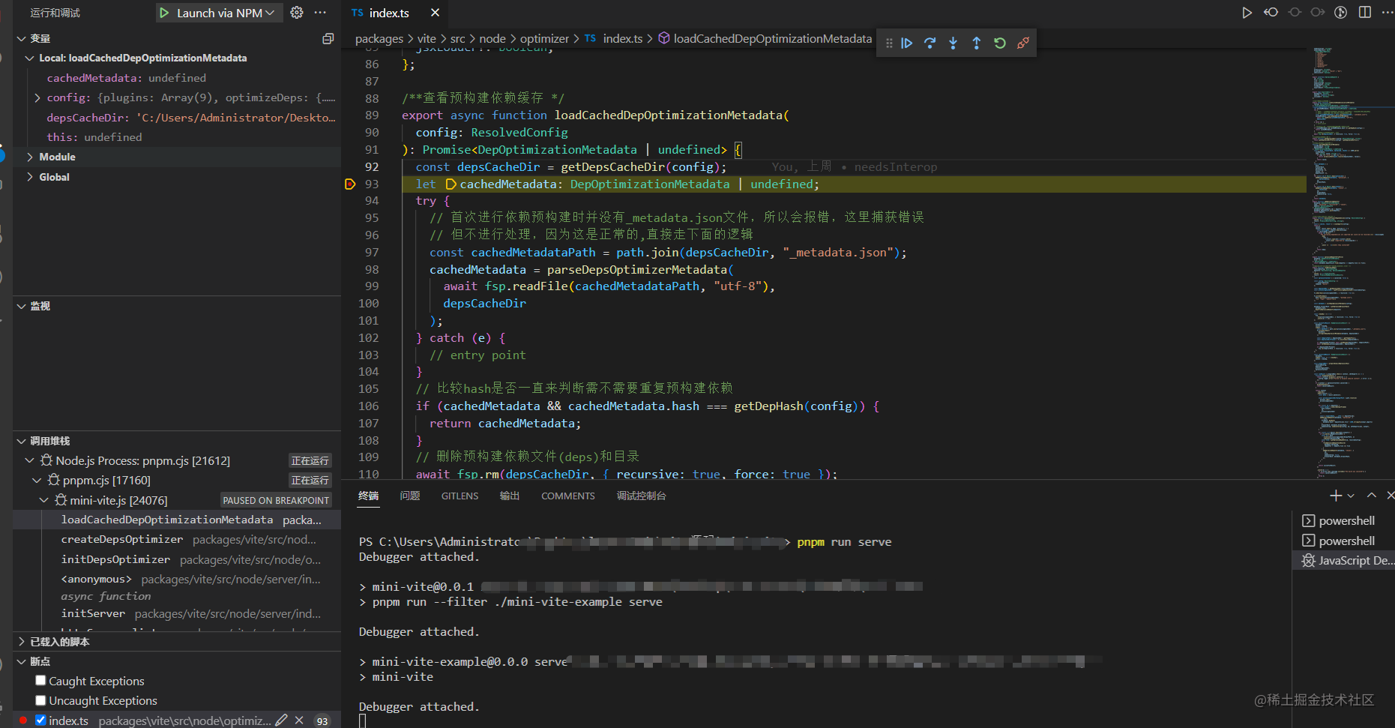
Task: Create a new terminal with the plus icon
Action: point(1335,496)
